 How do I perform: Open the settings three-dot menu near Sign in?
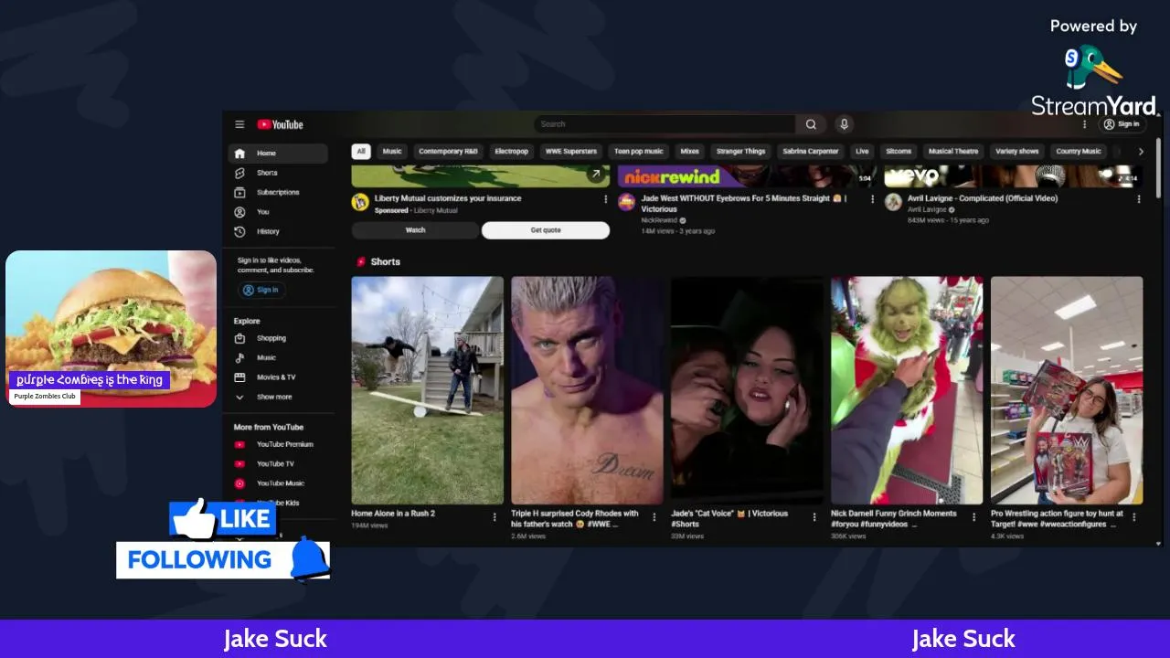(x=1085, y=124)
